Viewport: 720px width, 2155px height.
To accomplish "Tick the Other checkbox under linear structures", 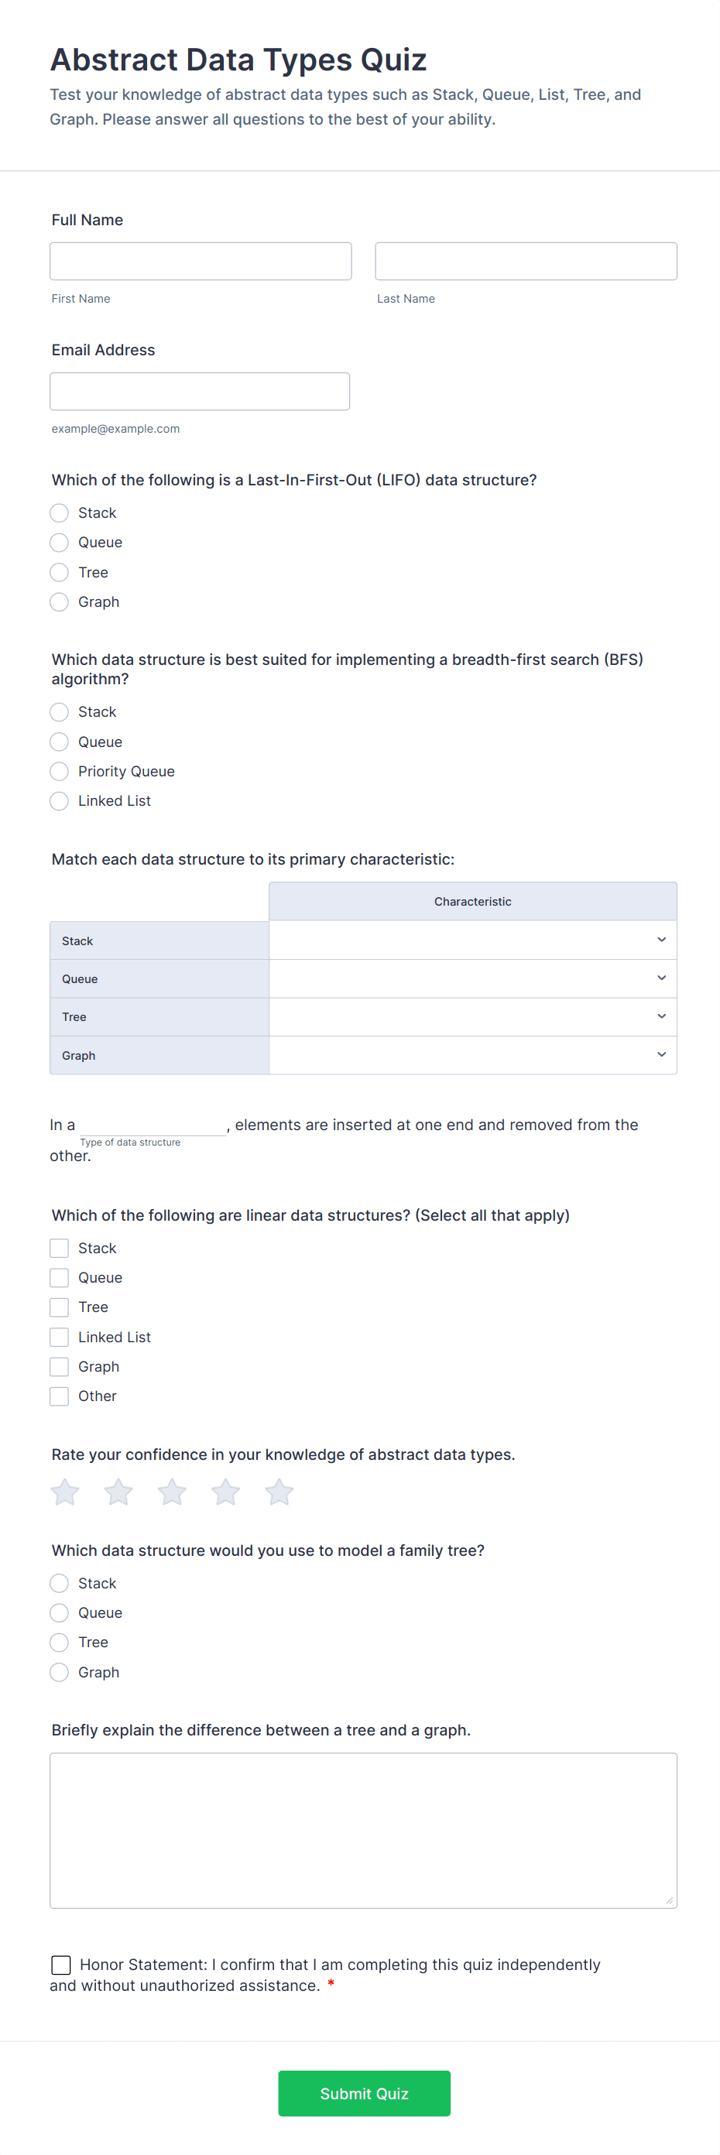I will tap(59, 1396).
